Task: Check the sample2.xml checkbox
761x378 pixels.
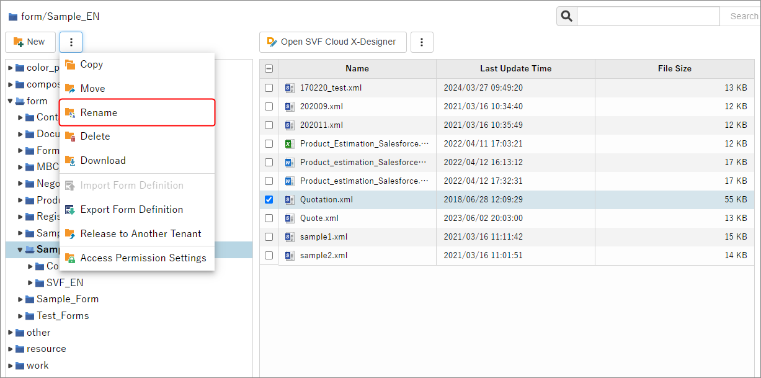Action: tap(269, 256)
